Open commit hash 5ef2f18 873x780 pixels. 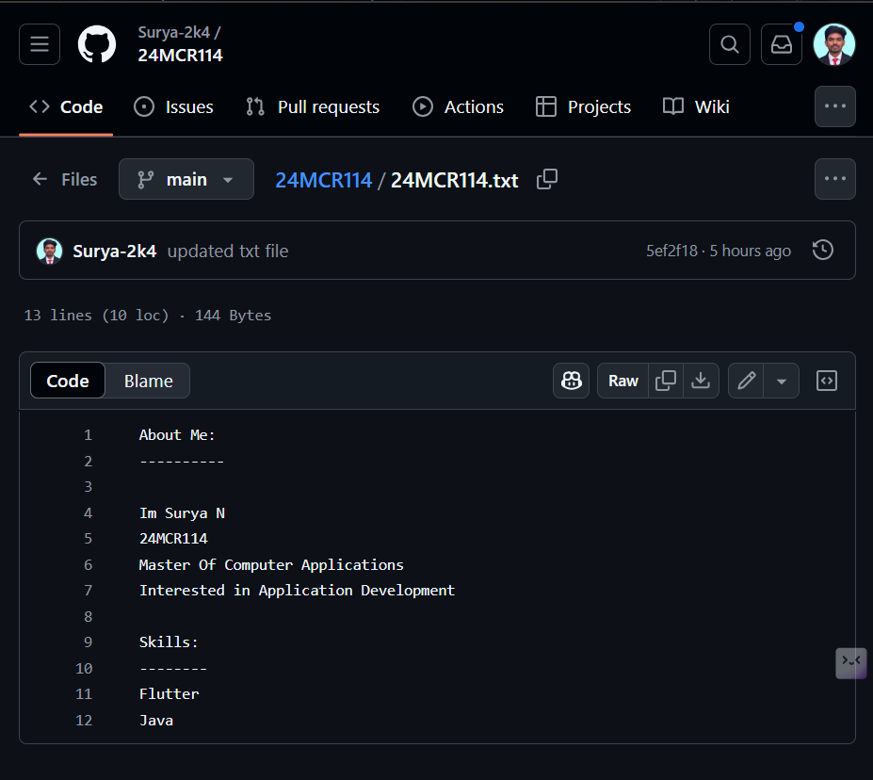click(x=671, y=252)
